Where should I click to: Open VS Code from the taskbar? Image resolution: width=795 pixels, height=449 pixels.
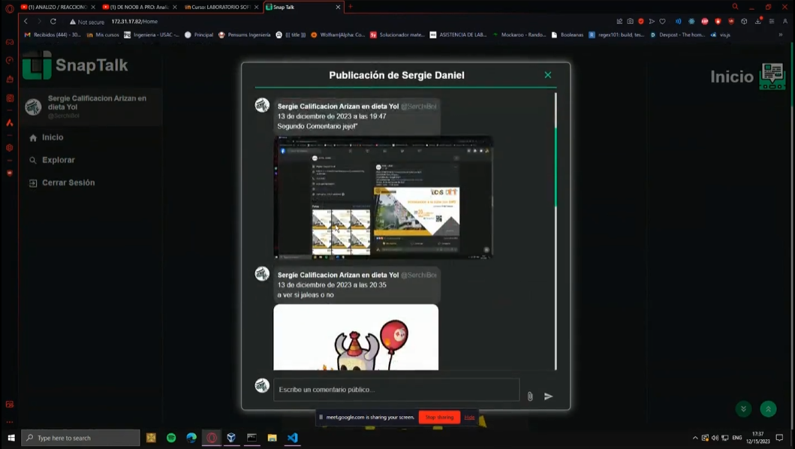(293, 437)
